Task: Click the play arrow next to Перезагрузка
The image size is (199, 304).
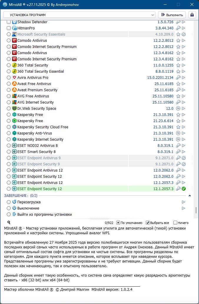Action: (183, 202)
